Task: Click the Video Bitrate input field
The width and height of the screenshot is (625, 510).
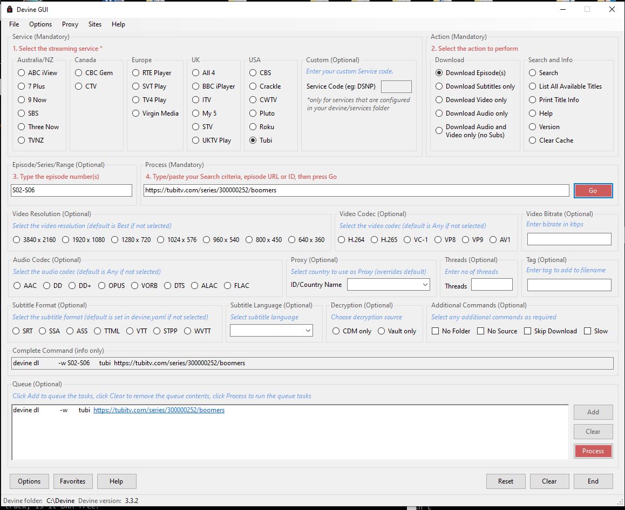Action: click(x=569, y=239)
